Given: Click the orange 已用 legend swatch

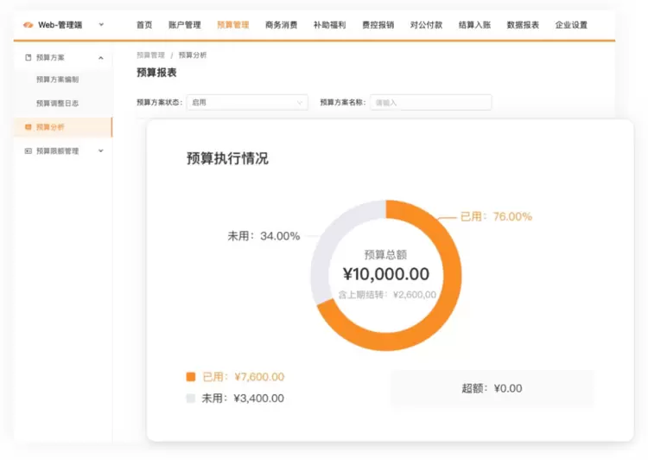Looking at the screenshot, I should click(x=191, y=377).
